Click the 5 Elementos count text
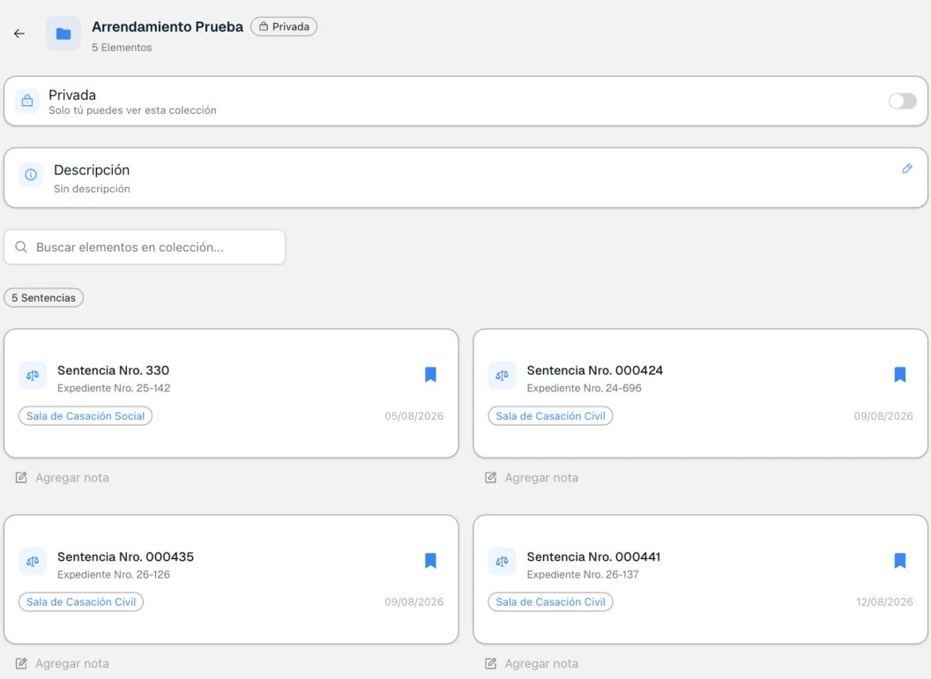Viewport: 931px width, 679px height. pyautogui.click(x=122, y=48)
